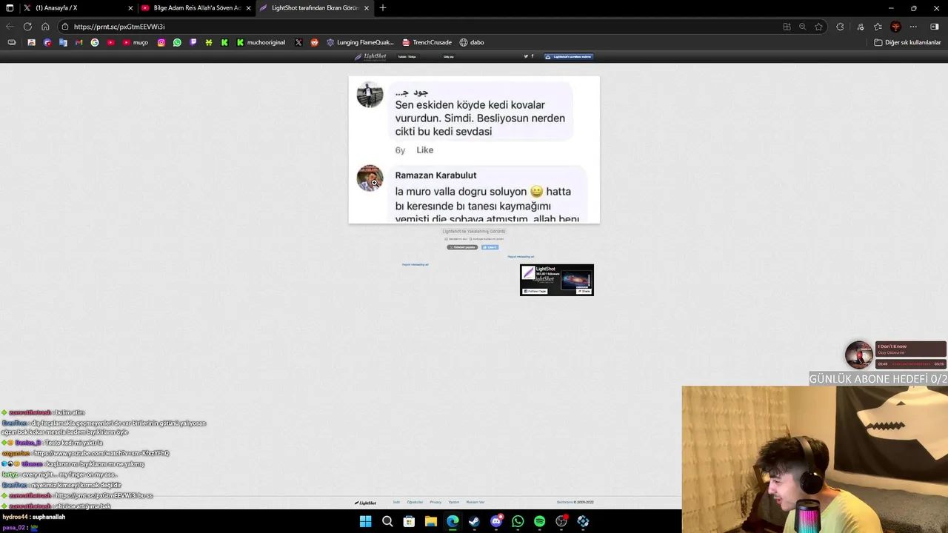
Task: Click the X post share button
Action: coord(461,247)
